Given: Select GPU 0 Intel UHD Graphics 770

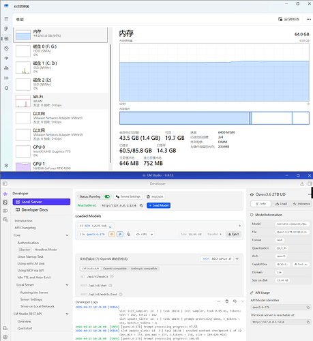Looking at the screenshot, I should coord(61,151).
